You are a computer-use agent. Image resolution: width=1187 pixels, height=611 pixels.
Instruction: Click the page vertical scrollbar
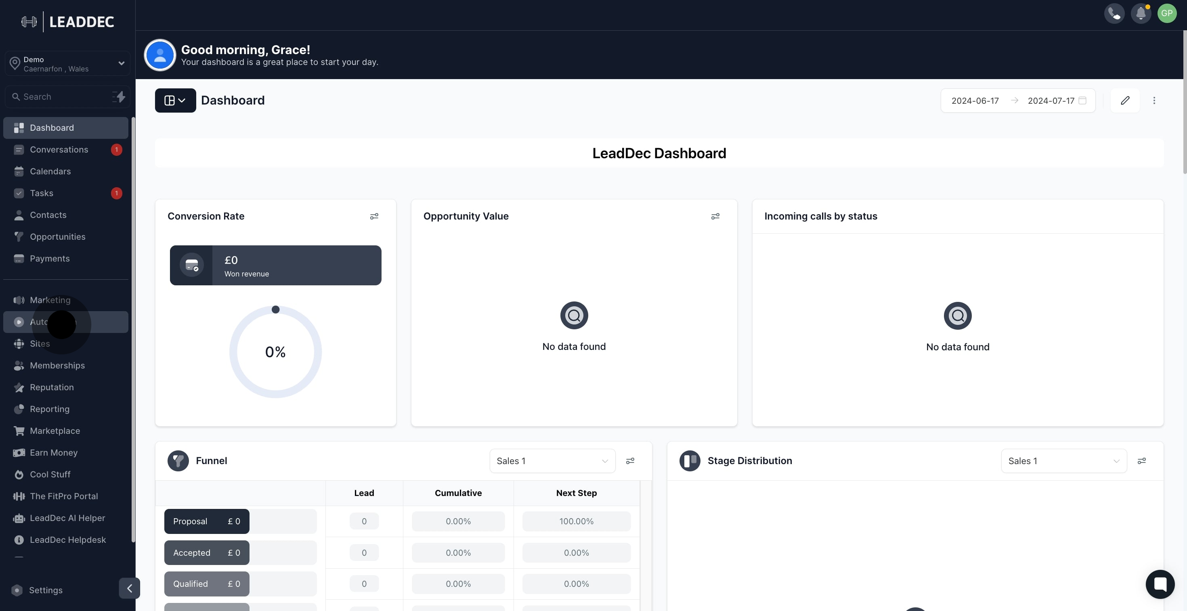pyautogui.click(x=1184, y=102)
